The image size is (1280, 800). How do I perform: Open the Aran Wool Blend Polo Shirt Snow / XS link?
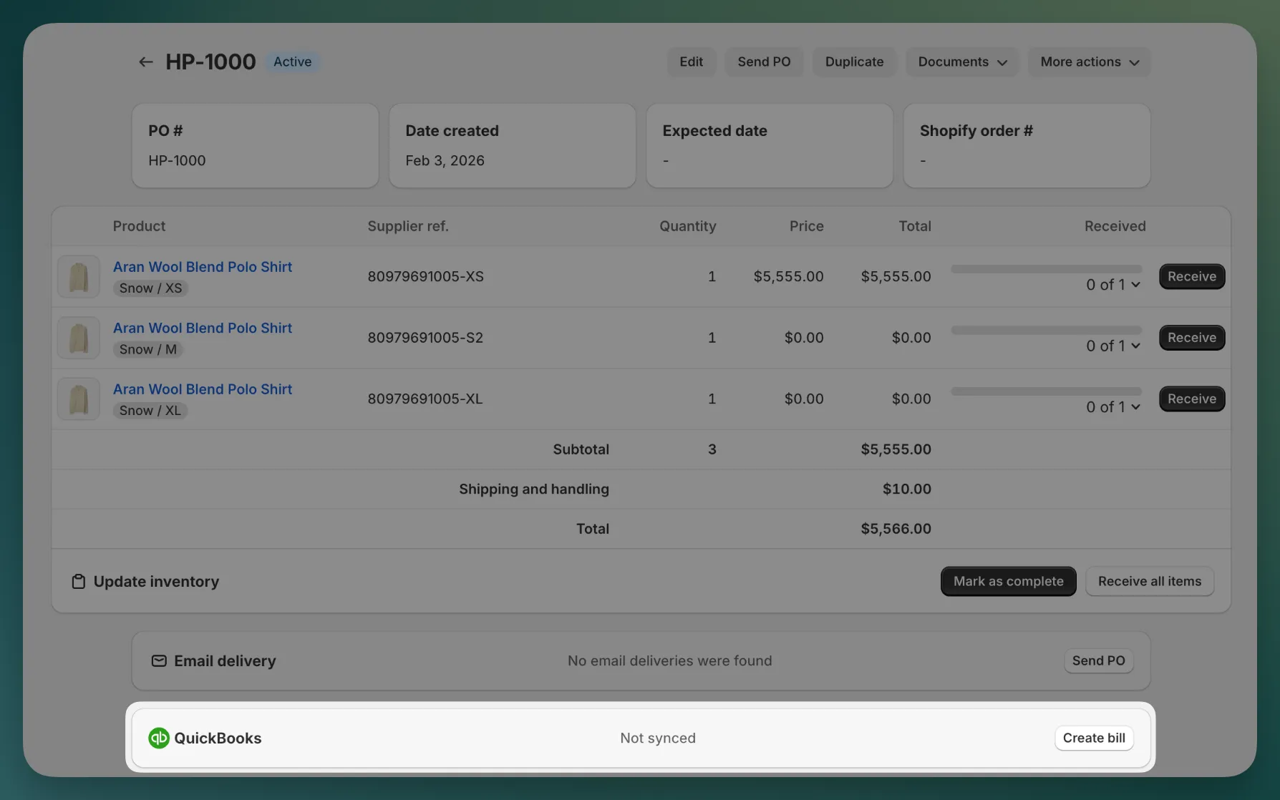[203, 267]
